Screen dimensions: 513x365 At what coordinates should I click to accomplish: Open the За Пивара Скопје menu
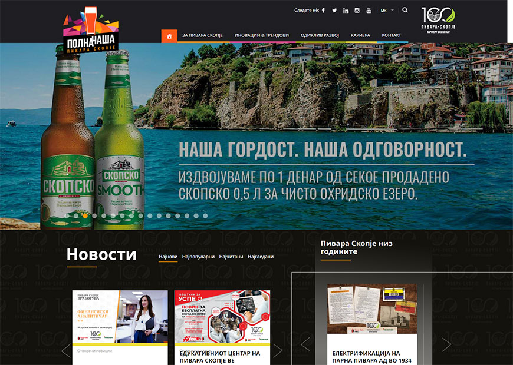point(202,35)
